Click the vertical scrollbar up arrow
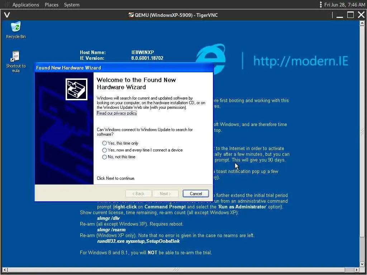This screenshot has height=275, width=367. tap(362, 23)
